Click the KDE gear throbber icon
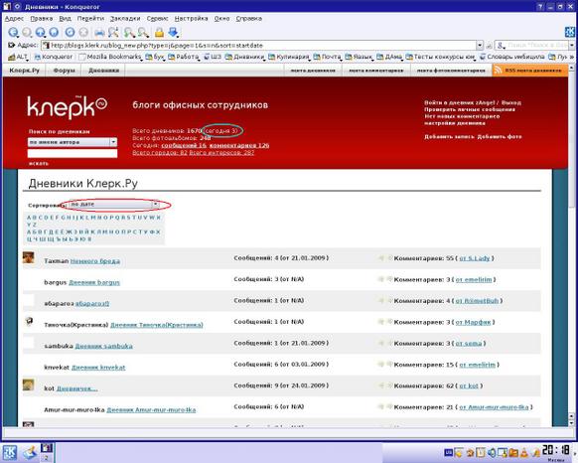The height and width of the screenshot is (463, 578). pos(570,32)
